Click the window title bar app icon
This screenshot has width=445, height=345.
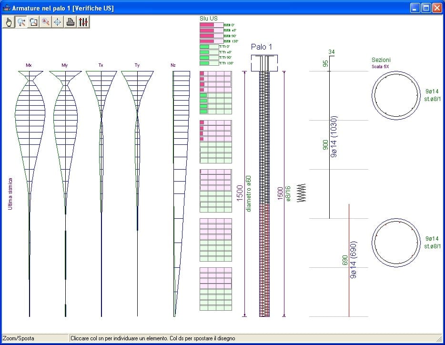point(7,8)
